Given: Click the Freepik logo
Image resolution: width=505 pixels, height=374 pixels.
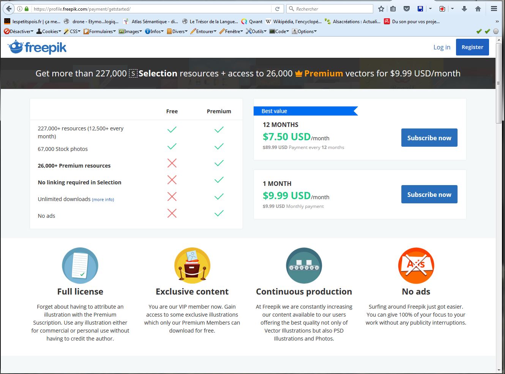Looking at the screenshot, I should (37, 47).
